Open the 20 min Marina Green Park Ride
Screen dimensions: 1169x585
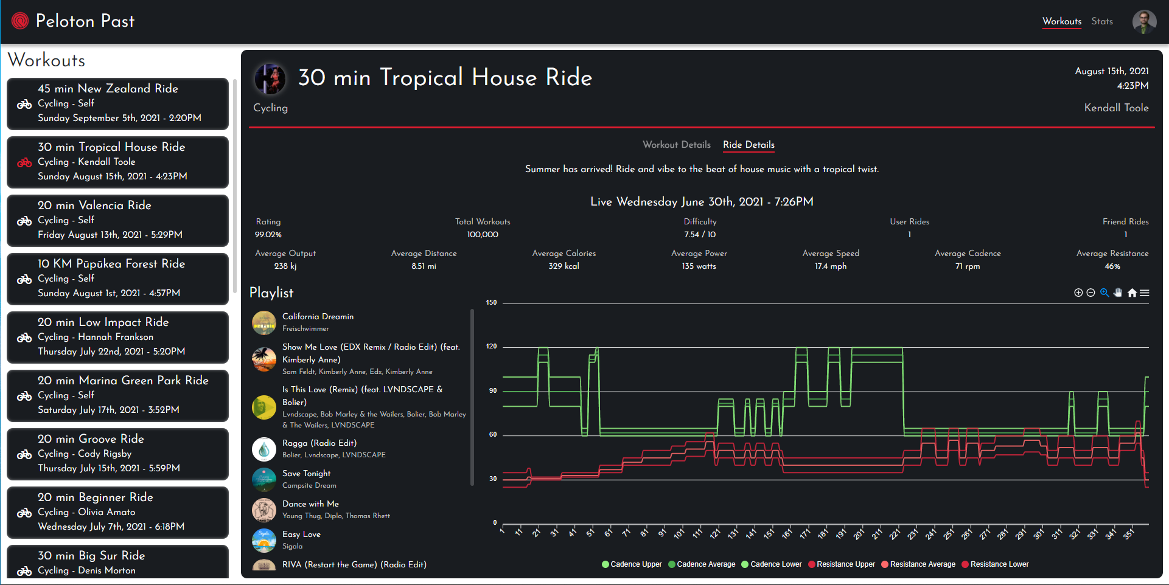click(x=117, y=395)
